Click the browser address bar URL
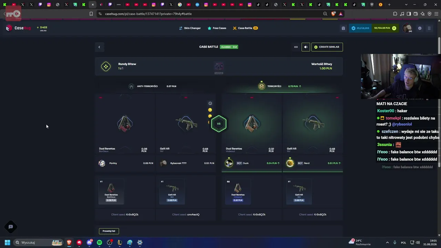Screen dimensions: 441x248 point(148,14)
